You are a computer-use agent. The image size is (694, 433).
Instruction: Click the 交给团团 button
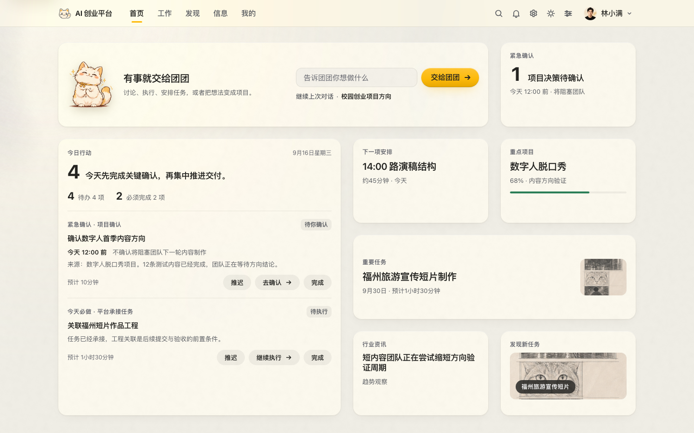(450, 77)
